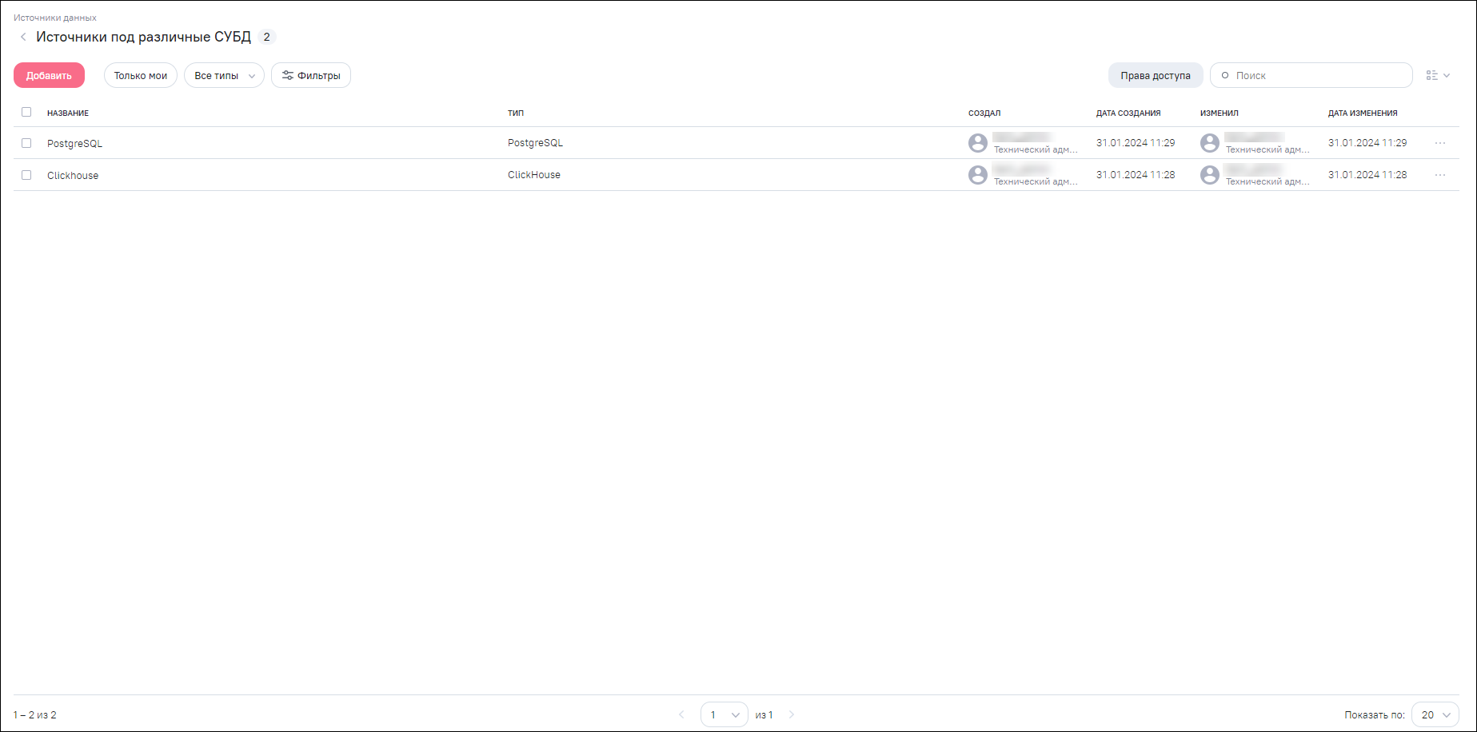Open 'Права доступа' settings
Screen dimensions: 1477x732
point(1156,75)
